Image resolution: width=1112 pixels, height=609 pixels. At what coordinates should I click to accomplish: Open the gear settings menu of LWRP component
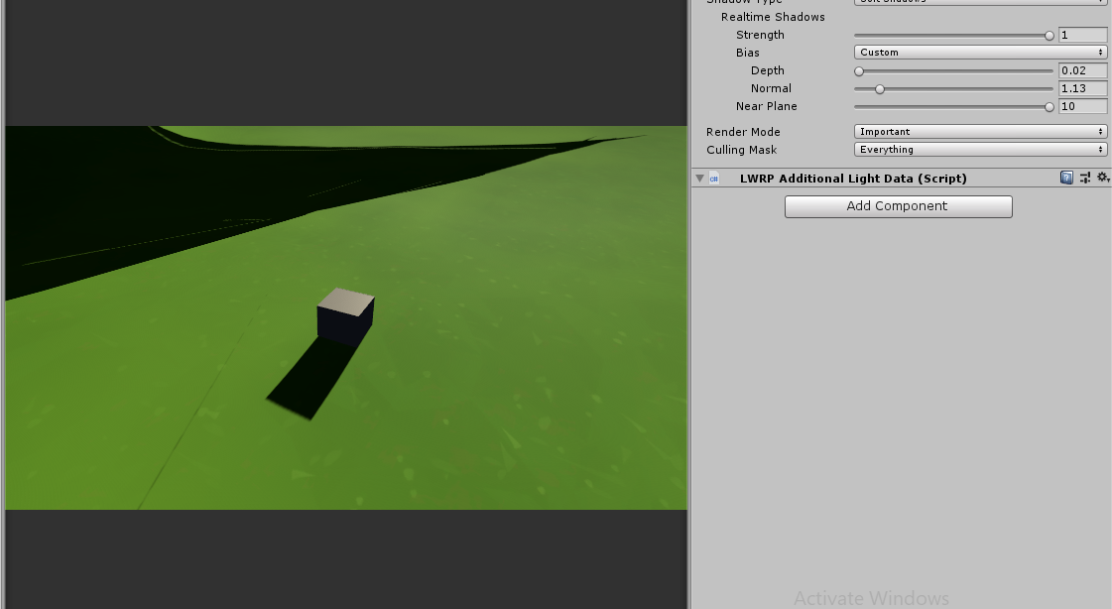1102,178
